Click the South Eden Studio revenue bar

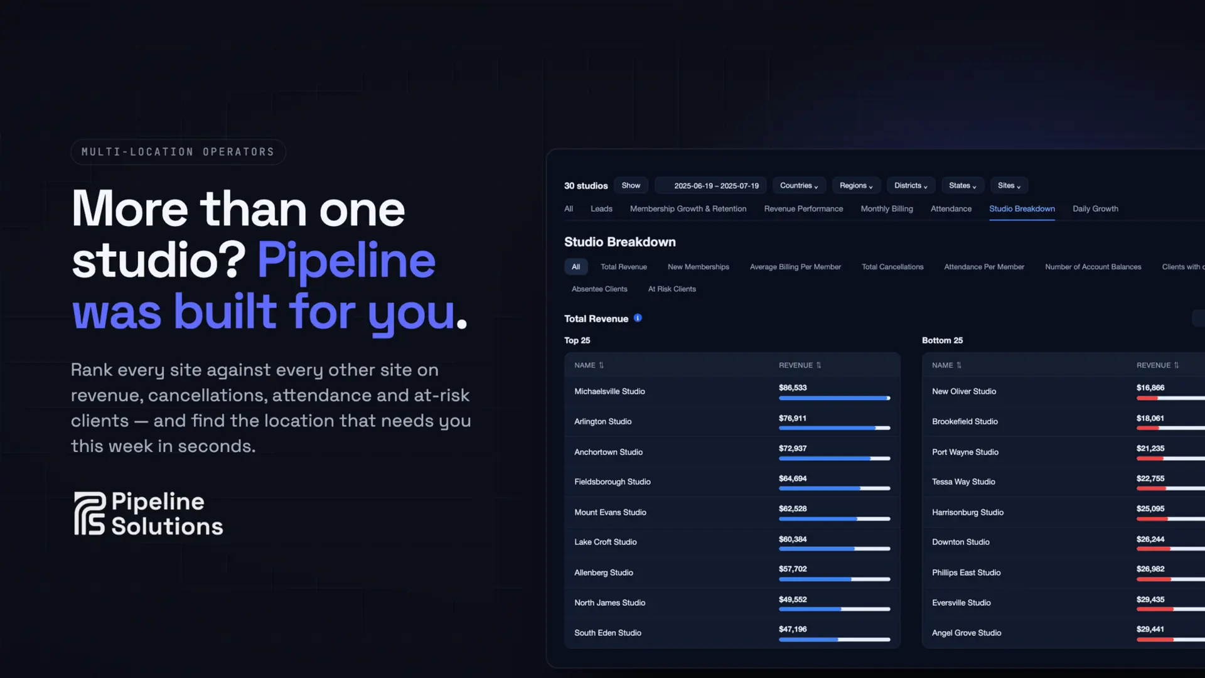pos(834,640)
